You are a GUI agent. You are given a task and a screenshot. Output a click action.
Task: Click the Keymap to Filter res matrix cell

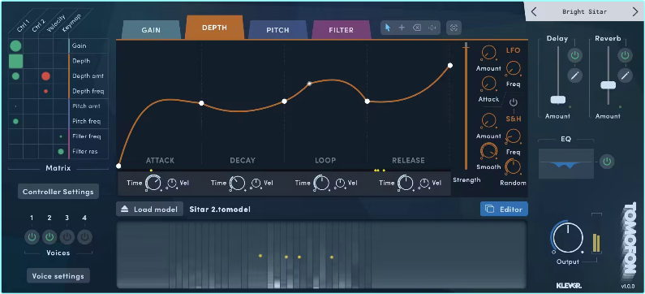point(61,151)
